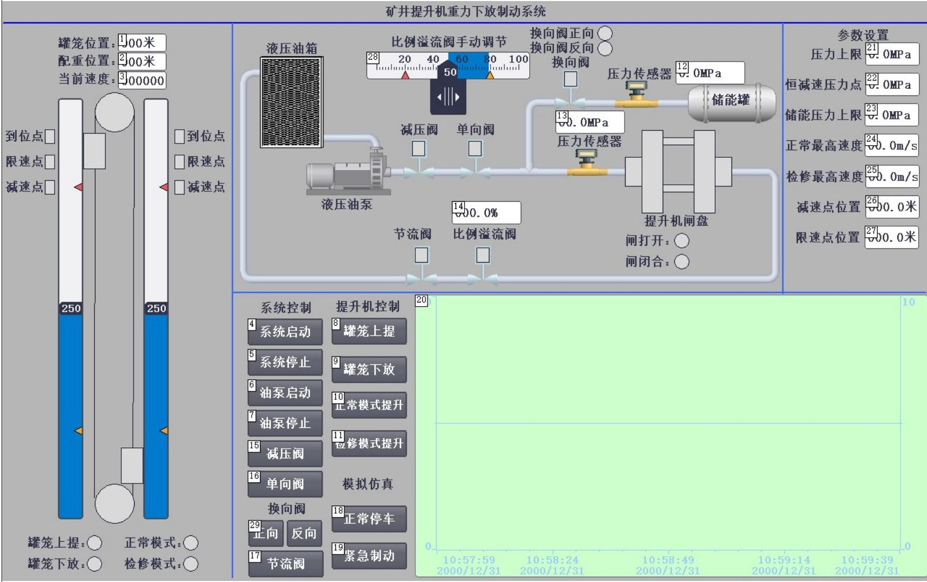Click the 检修最高速度 input field
Image resolution: width=927 pixels, height=582 pixels.
point(892,176)
